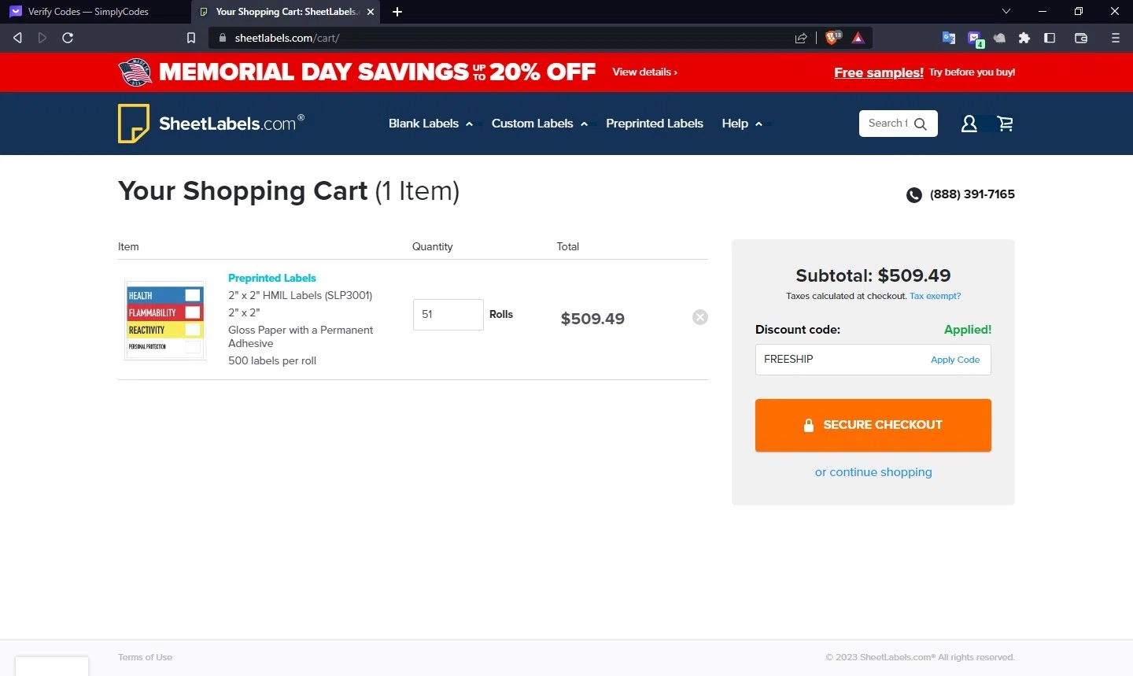Expand the Help menu
1133x676 pixels.
pos(741,124)
